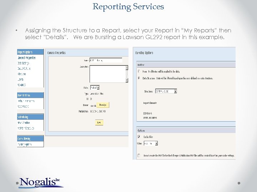This screenshot has width=257, height=192.
Task: Open New Schedule under Scheduling
Action: 24,123
